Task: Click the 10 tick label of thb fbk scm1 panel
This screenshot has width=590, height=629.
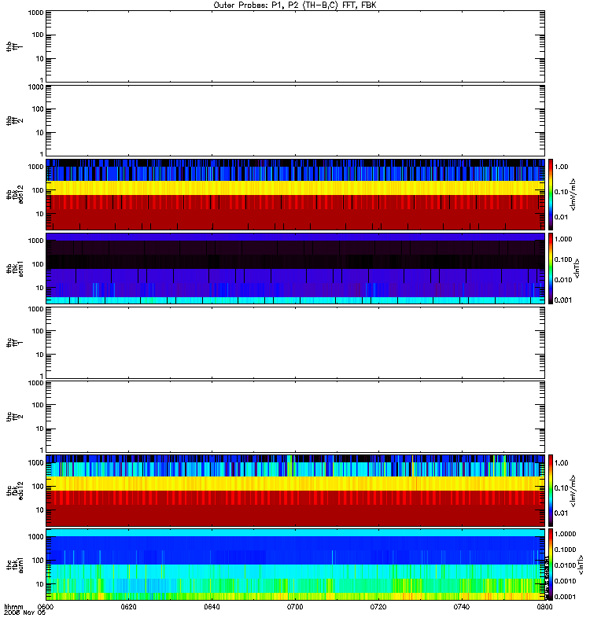Action: click(40, 288)
